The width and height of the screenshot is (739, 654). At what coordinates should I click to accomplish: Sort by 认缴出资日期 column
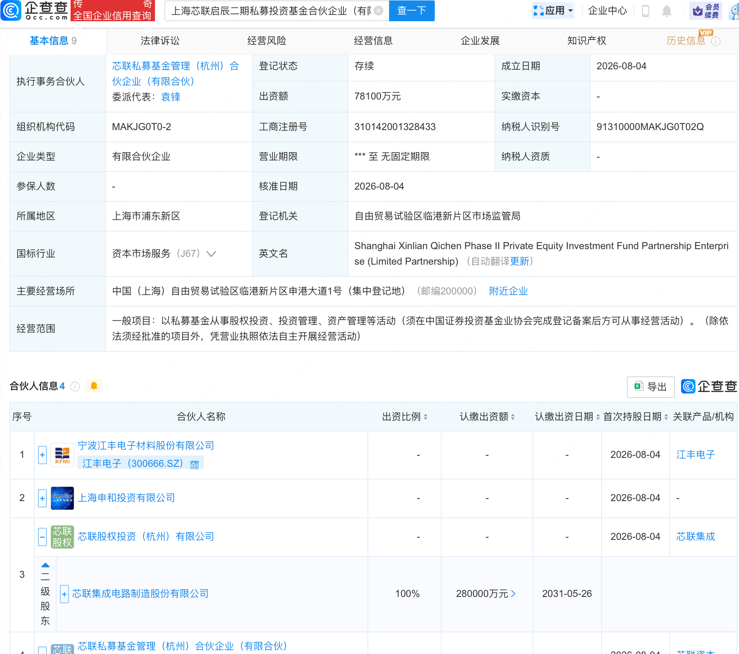point(598,417)
